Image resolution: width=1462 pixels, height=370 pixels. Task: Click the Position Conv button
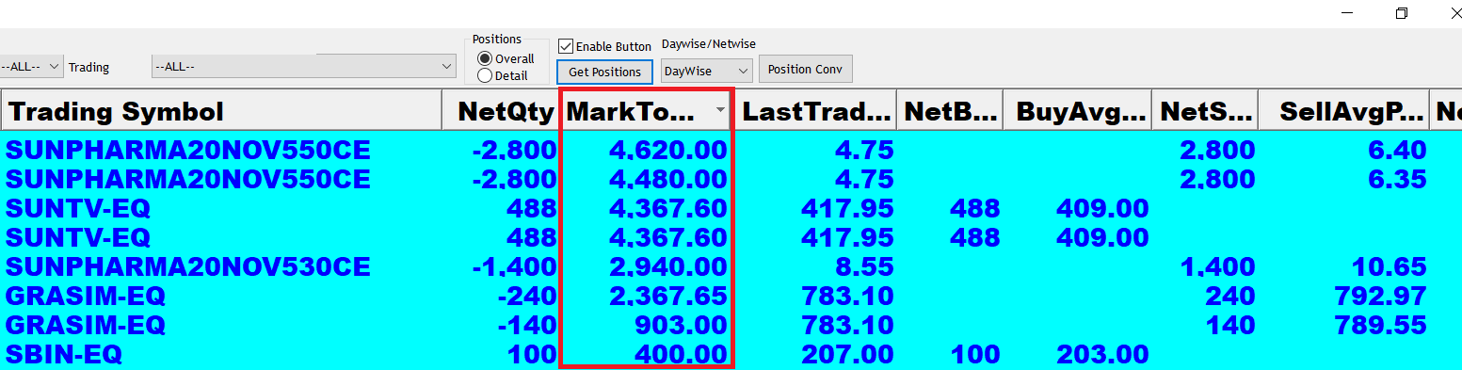tap(806, 69)
